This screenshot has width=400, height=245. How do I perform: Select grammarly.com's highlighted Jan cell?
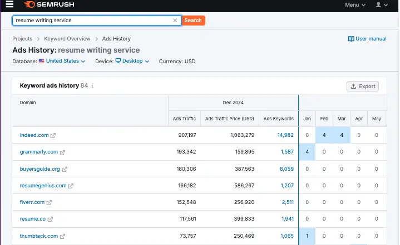click(x=307, y=152)
